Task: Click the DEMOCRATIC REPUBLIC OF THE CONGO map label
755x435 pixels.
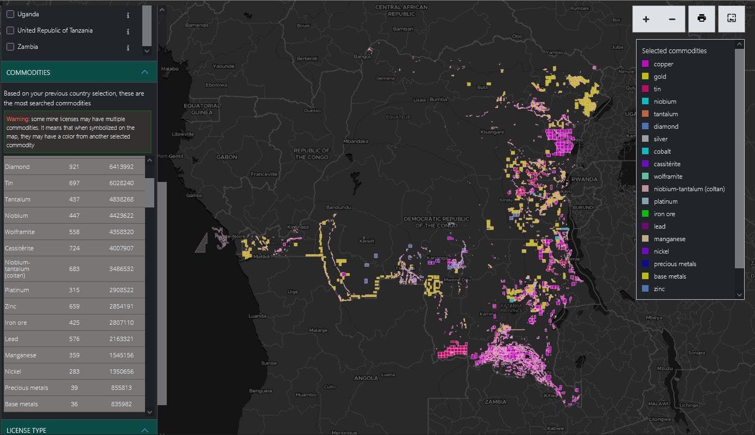Action: [x=436, y=222]
